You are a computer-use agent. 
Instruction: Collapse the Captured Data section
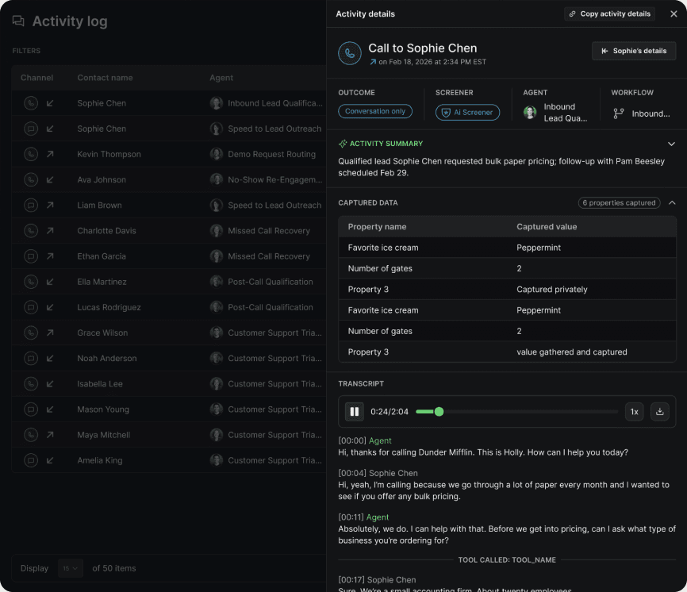pyautogui.click(x=672, y=203)
